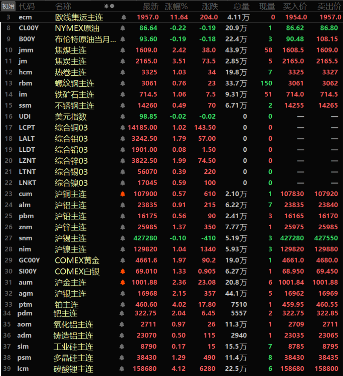The height and width of the screenshot is (376, 343).
Task: Select contract name 钯主连
Action: [65, 313]
